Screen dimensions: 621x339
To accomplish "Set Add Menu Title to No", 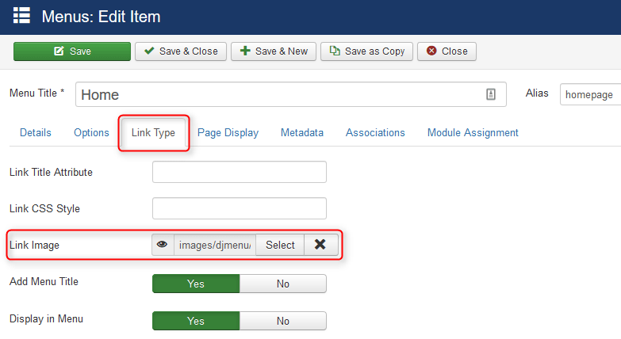I will [283, 284].
